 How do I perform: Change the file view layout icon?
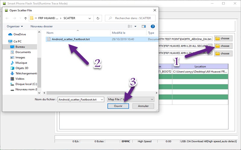coord(130,26)
